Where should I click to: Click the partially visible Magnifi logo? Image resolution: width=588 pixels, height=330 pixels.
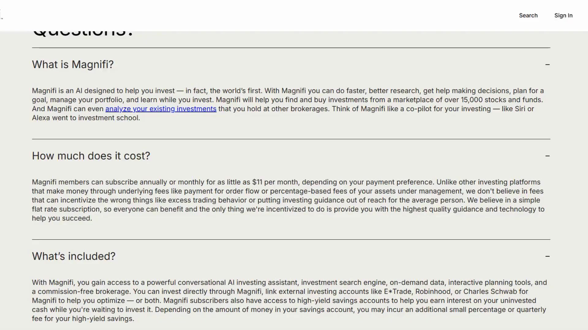1,14
